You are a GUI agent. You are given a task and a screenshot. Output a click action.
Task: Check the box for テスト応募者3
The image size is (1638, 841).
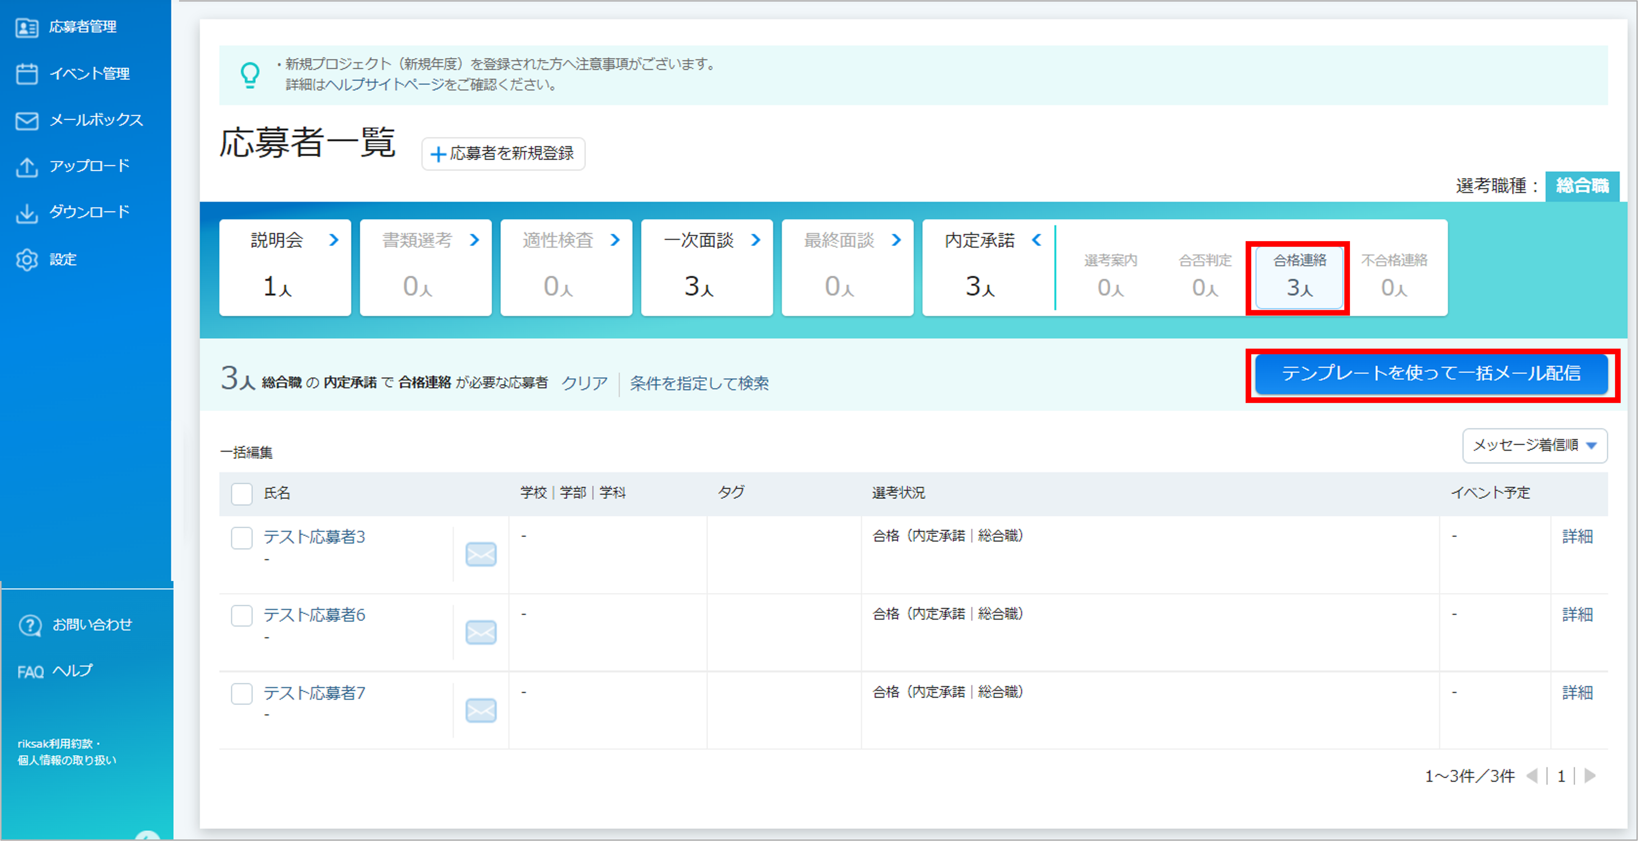pyautogui.click(x=242, y=537)
